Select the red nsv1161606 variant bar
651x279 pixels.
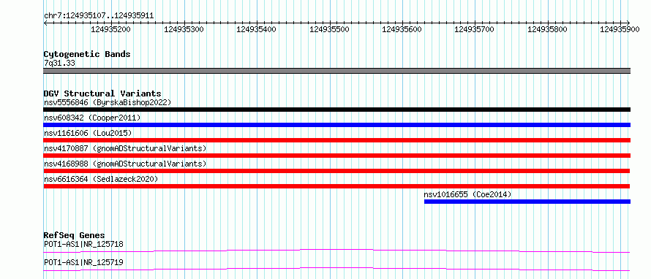[336, 140]
